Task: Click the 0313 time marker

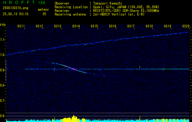Action: point(58,26)
